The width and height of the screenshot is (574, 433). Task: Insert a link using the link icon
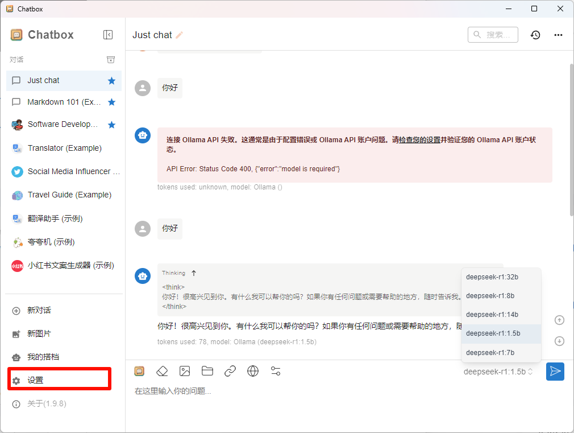point(230,371)
